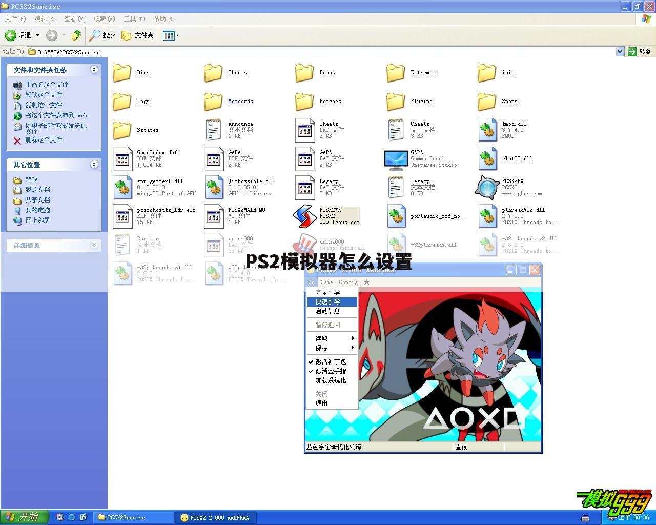Open the PCSX2WX emulator icon

point(304,216)
